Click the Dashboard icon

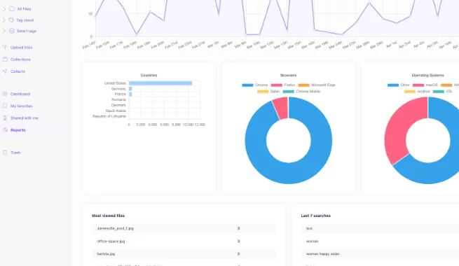[5, 94]
